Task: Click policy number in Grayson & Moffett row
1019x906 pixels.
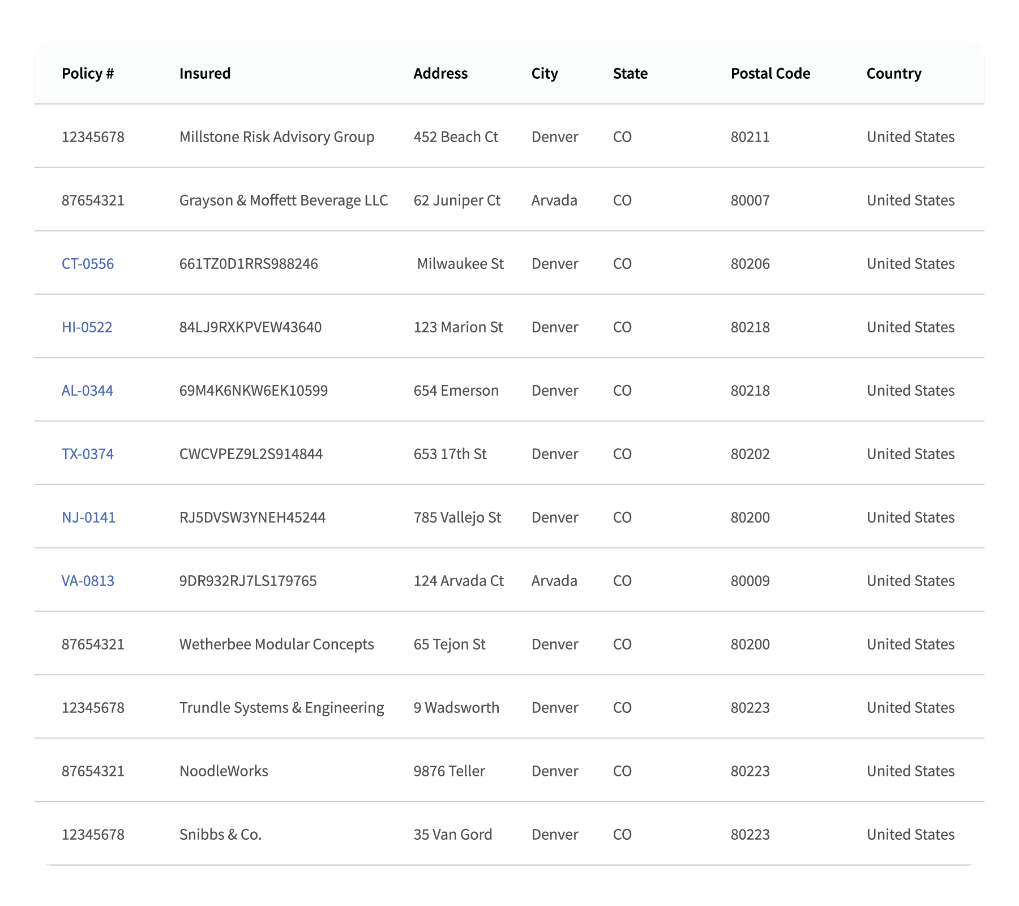Action: pyautogui.click(x=93, y=200)
